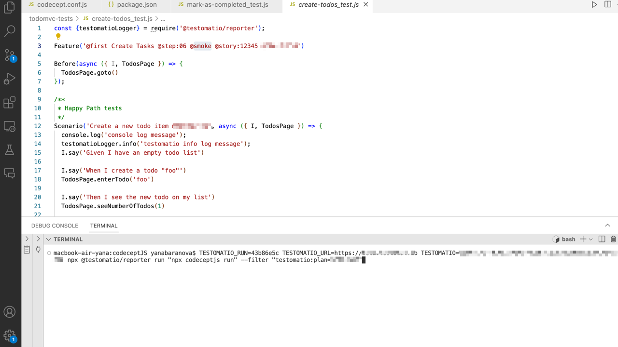Open Source Control view with pending badge

9,55
